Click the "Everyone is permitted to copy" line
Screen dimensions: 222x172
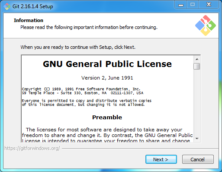(x=87, y=101)
